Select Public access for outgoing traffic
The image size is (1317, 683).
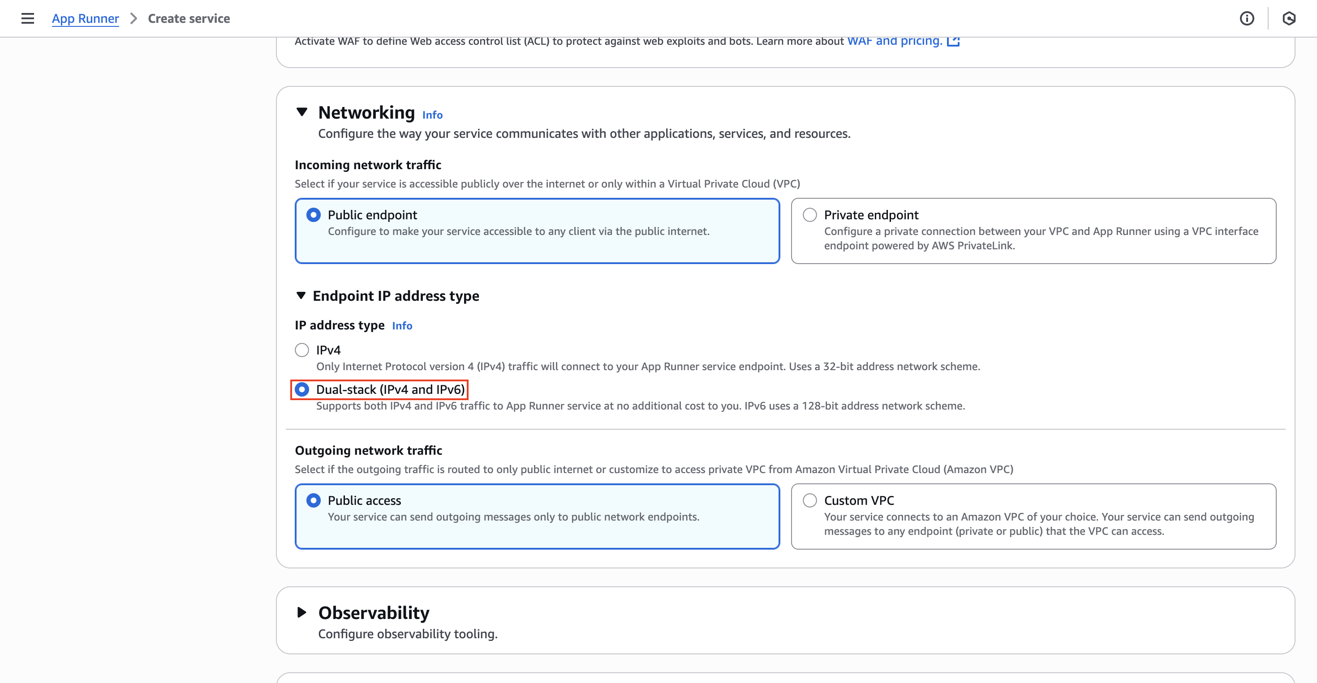[314, 501]
